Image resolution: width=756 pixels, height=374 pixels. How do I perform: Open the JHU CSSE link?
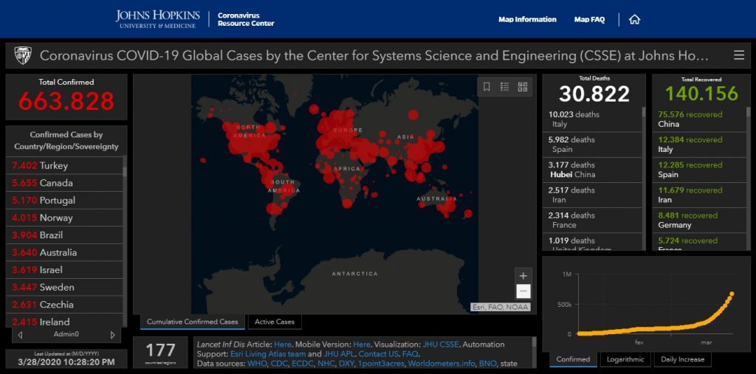click(x=440, y=344)
